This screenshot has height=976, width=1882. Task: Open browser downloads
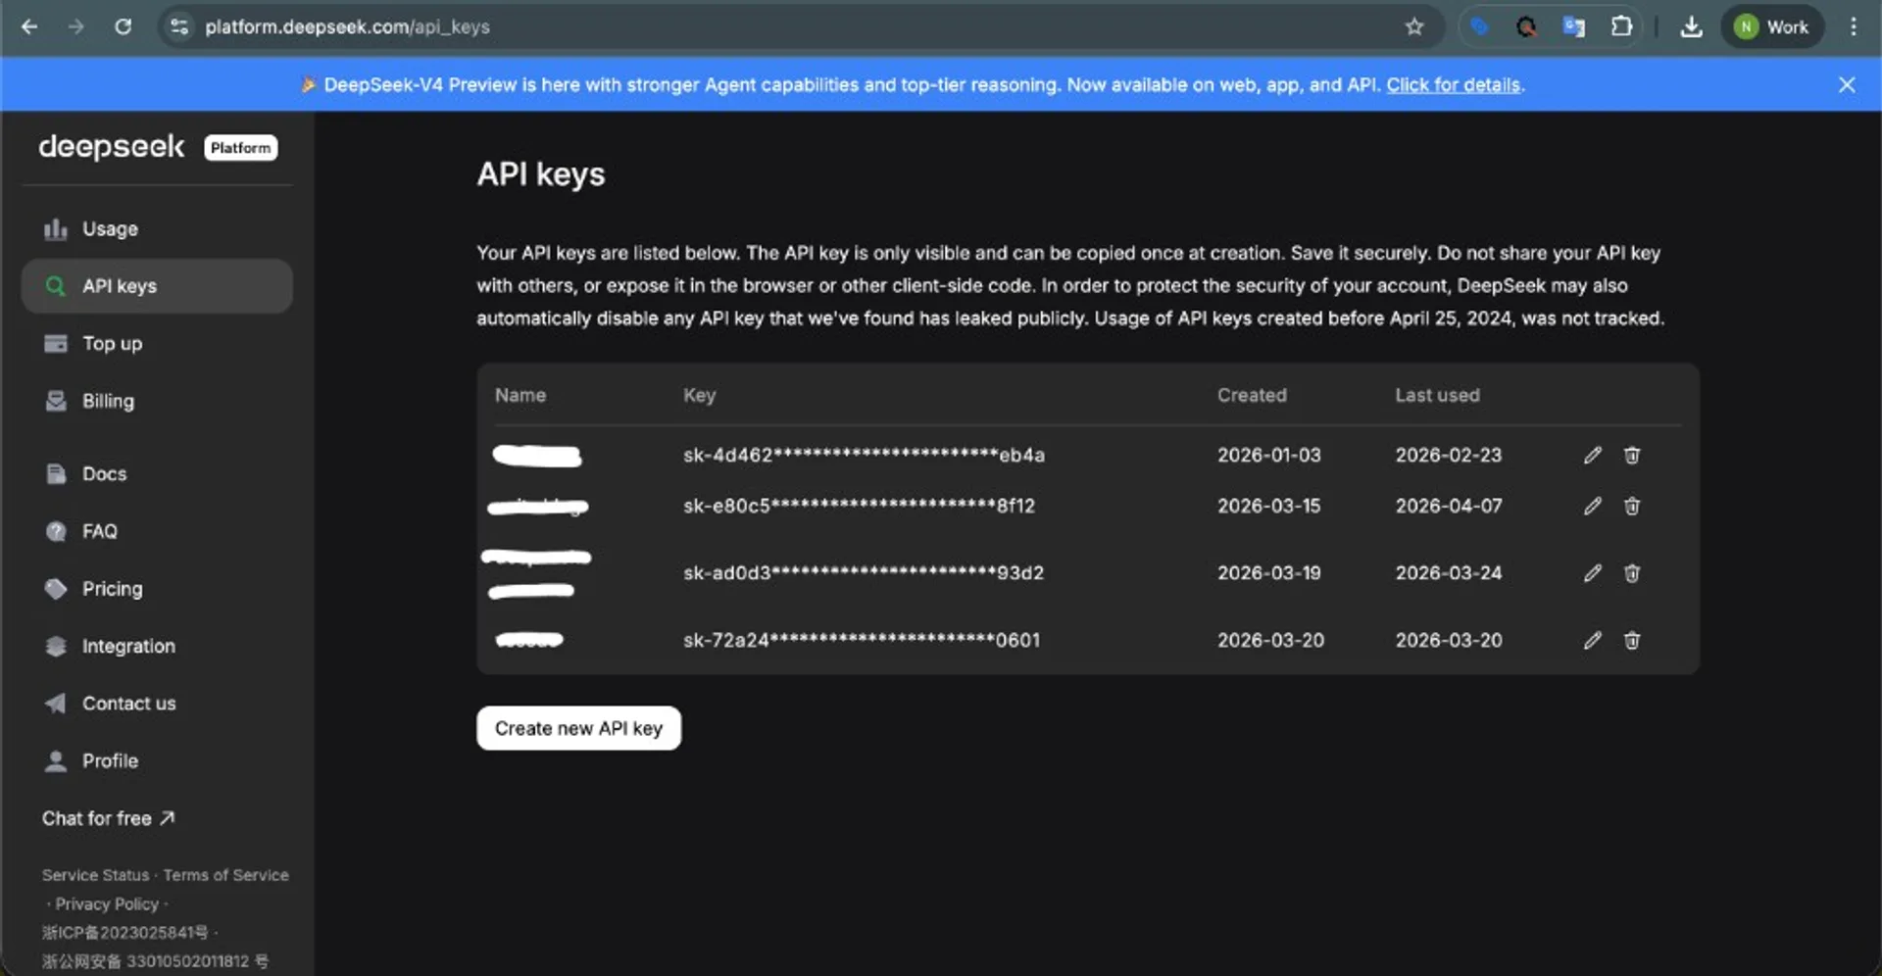(x=1691, y=26)
